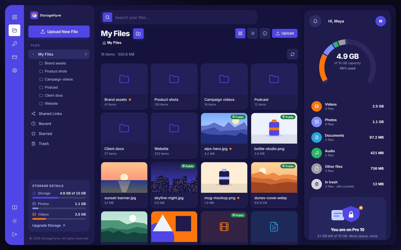401x250 pixels.
Task: Switch to grid view
Action: coord(240,33)
